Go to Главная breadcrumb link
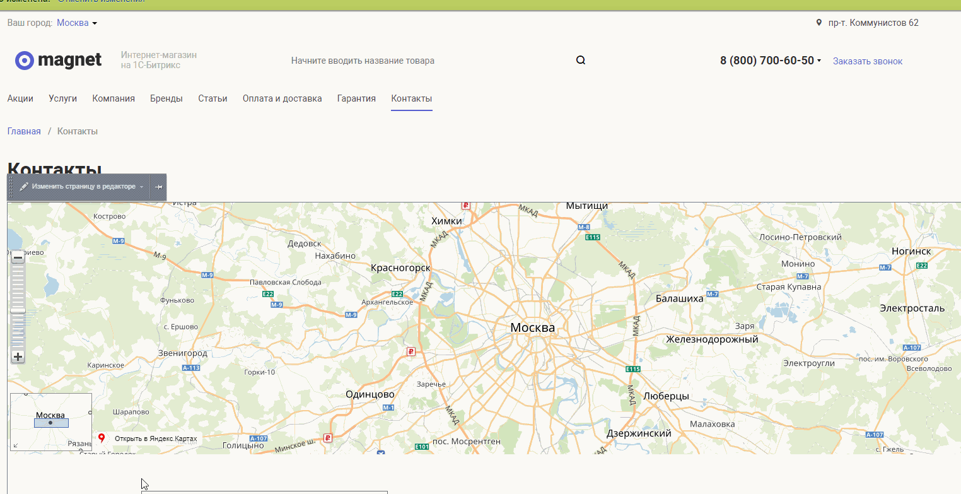This screenshot has width=961, height=494. point(24,131)
